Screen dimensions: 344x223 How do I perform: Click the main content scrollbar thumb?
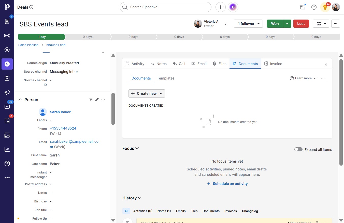pos(341,112)
